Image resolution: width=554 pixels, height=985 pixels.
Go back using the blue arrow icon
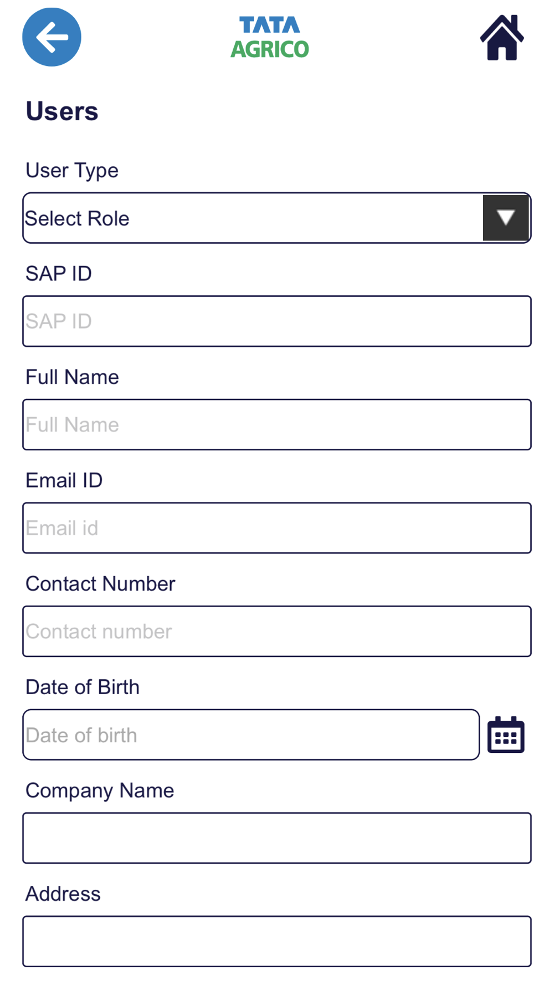[52, 37]
